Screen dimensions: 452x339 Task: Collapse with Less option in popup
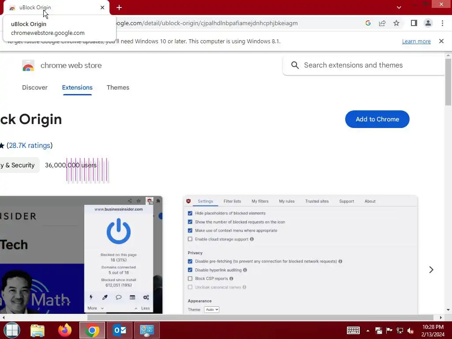click(x=142, y=308)
